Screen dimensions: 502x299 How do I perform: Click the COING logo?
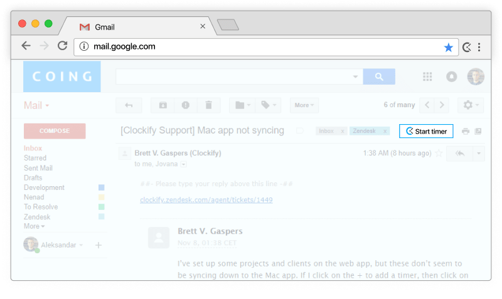click(61, 76)
